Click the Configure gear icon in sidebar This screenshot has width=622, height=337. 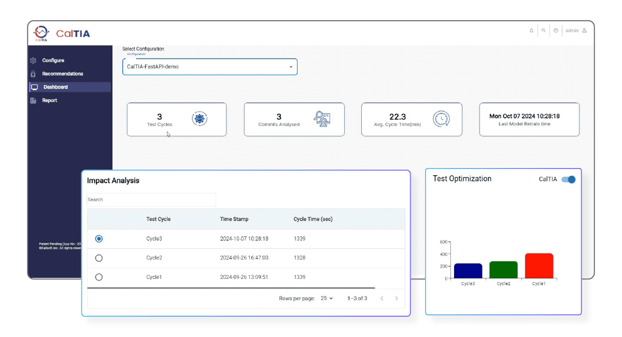click(x=33, y=61)
